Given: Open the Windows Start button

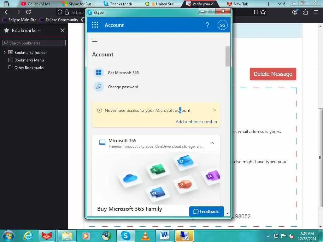Looking at the screenshot, I should (x=9, y=236).
